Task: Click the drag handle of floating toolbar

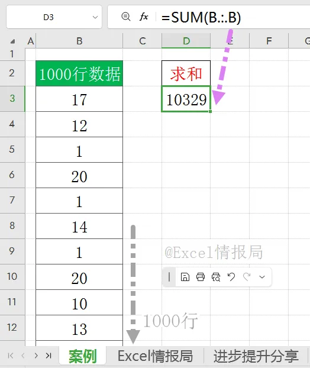Action: (169, 277)
